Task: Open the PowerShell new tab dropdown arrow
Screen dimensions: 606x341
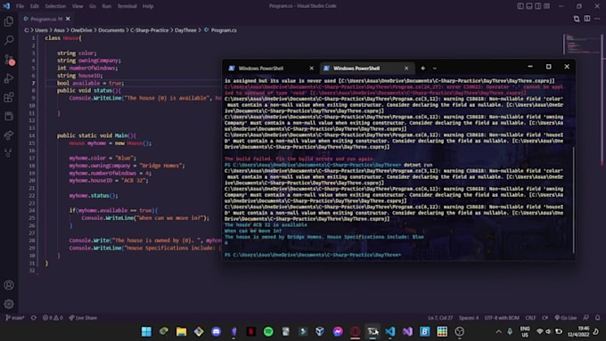Action: [435, 69]
